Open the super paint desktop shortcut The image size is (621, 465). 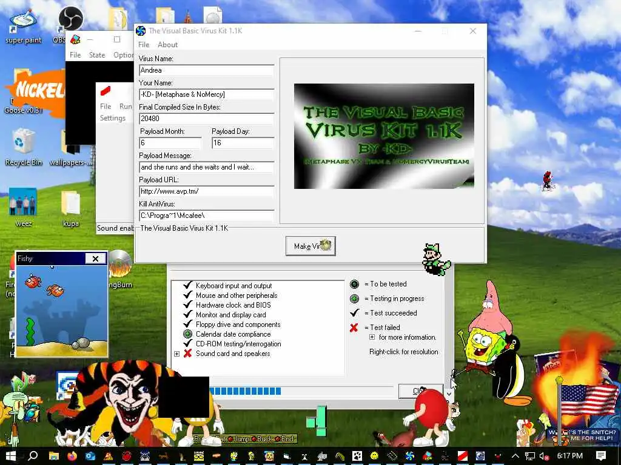click(x=24, y=27)
